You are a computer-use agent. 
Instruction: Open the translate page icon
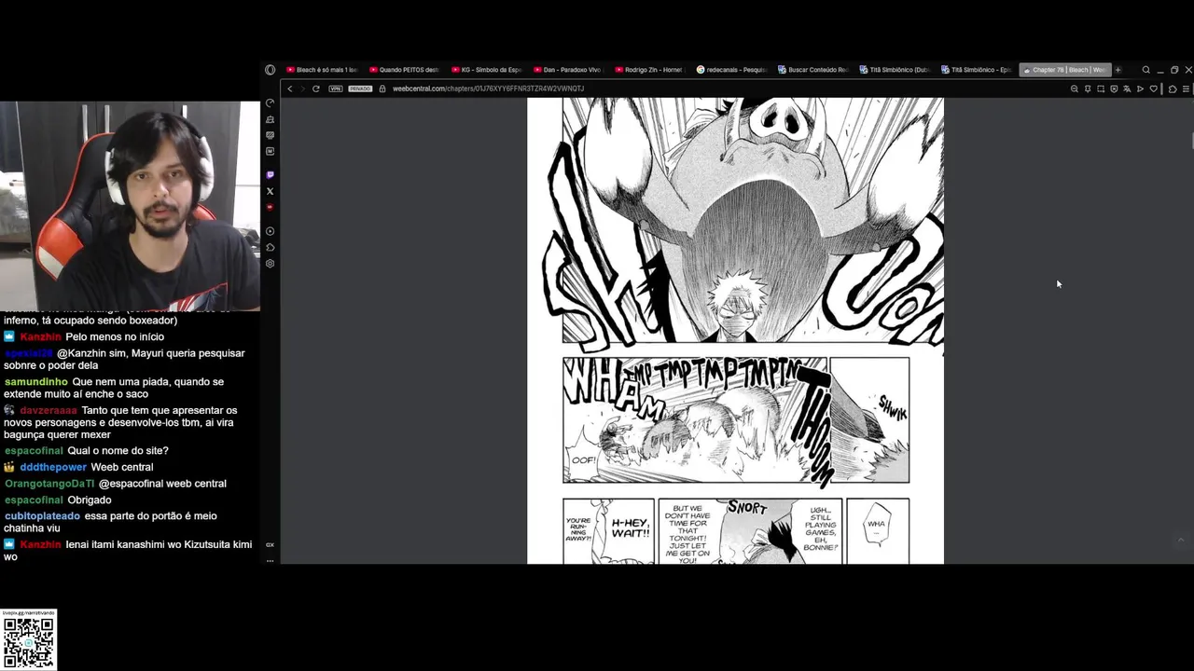pyautogui.click(x=1127, y=89)
